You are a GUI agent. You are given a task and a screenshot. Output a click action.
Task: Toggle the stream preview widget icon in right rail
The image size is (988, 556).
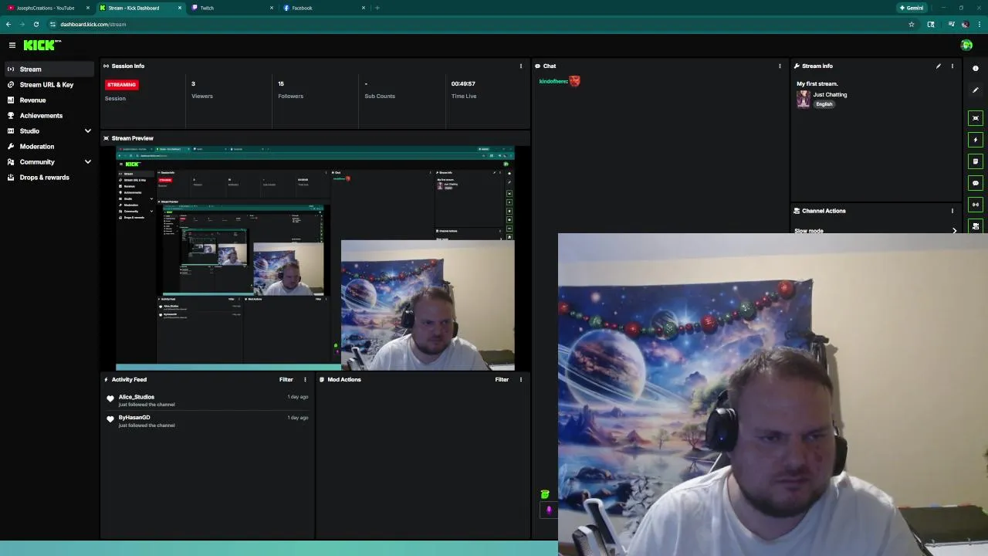pyautogui.click(x=976, y=118)
